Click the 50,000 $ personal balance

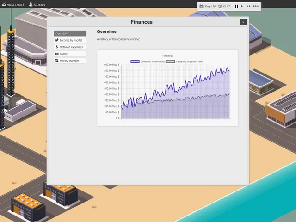click(40, 5)
